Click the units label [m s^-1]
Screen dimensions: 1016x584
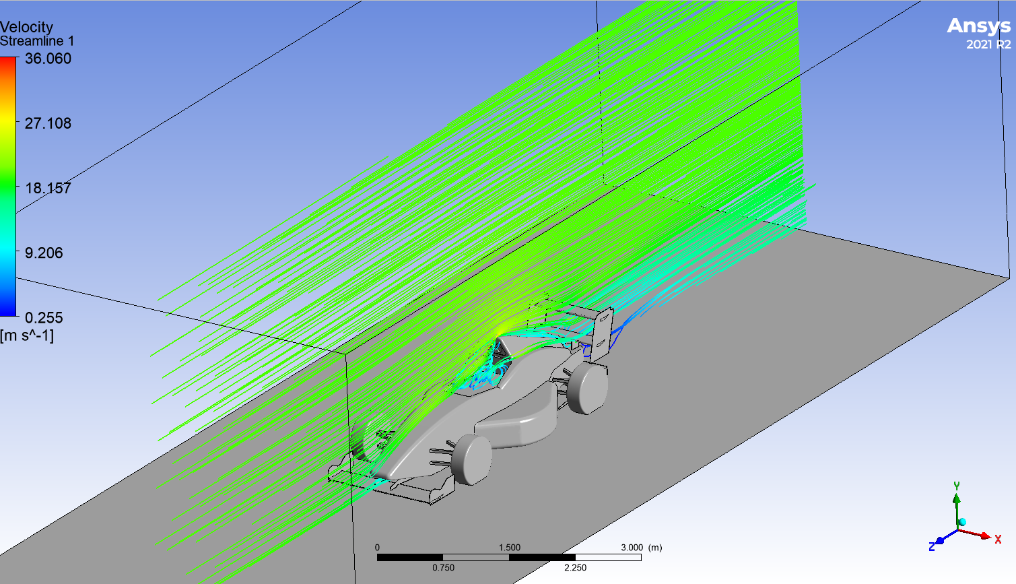pyautogui.click(x=27, y=335)
